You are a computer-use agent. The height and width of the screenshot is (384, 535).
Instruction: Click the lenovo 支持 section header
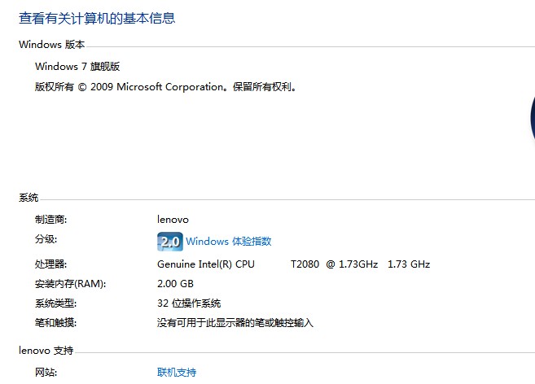point(46,351)
